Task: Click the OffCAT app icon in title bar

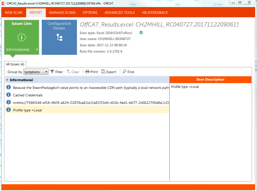Action: (x=4, y=4)
